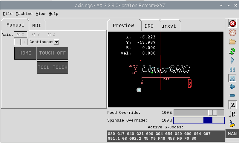The height and width of the screenshot is (143, 239).
Task: Jog negative with the minus button
Action: click(x=18, y=42)
